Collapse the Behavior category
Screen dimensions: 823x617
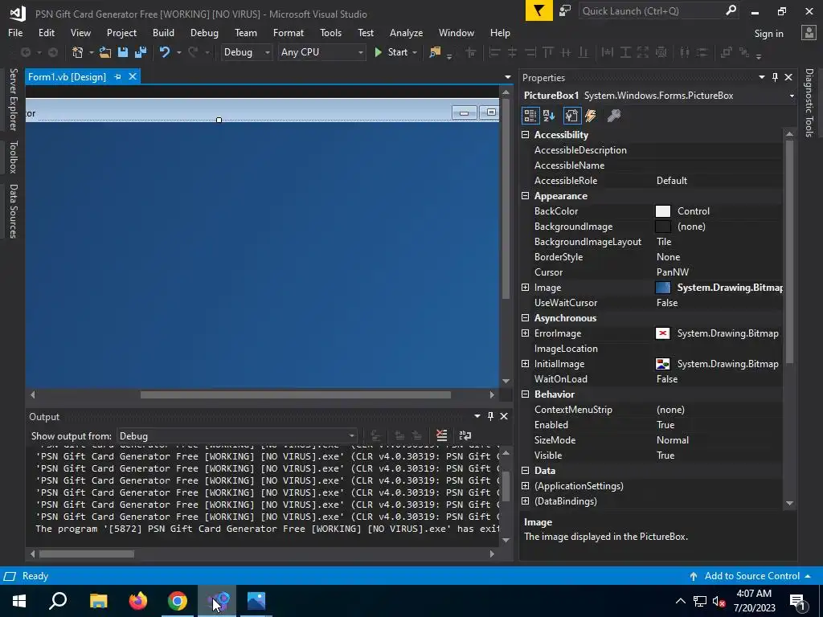[x=525, y=394]
